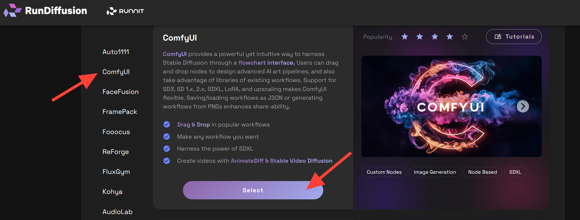Click the ComfyUI preview image thumbnail
The width and height of the screenshot is (580, 220).
click(x=451, y=106)
